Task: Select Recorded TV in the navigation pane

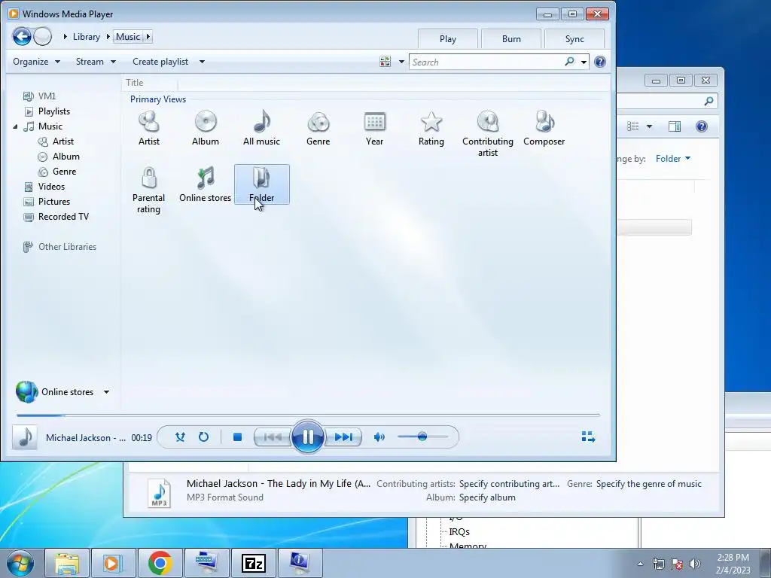Action: pos(63,217)
